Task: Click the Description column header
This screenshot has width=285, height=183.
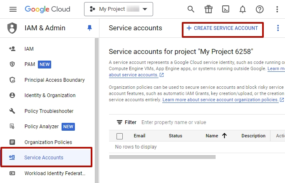Action: (253, 136)
